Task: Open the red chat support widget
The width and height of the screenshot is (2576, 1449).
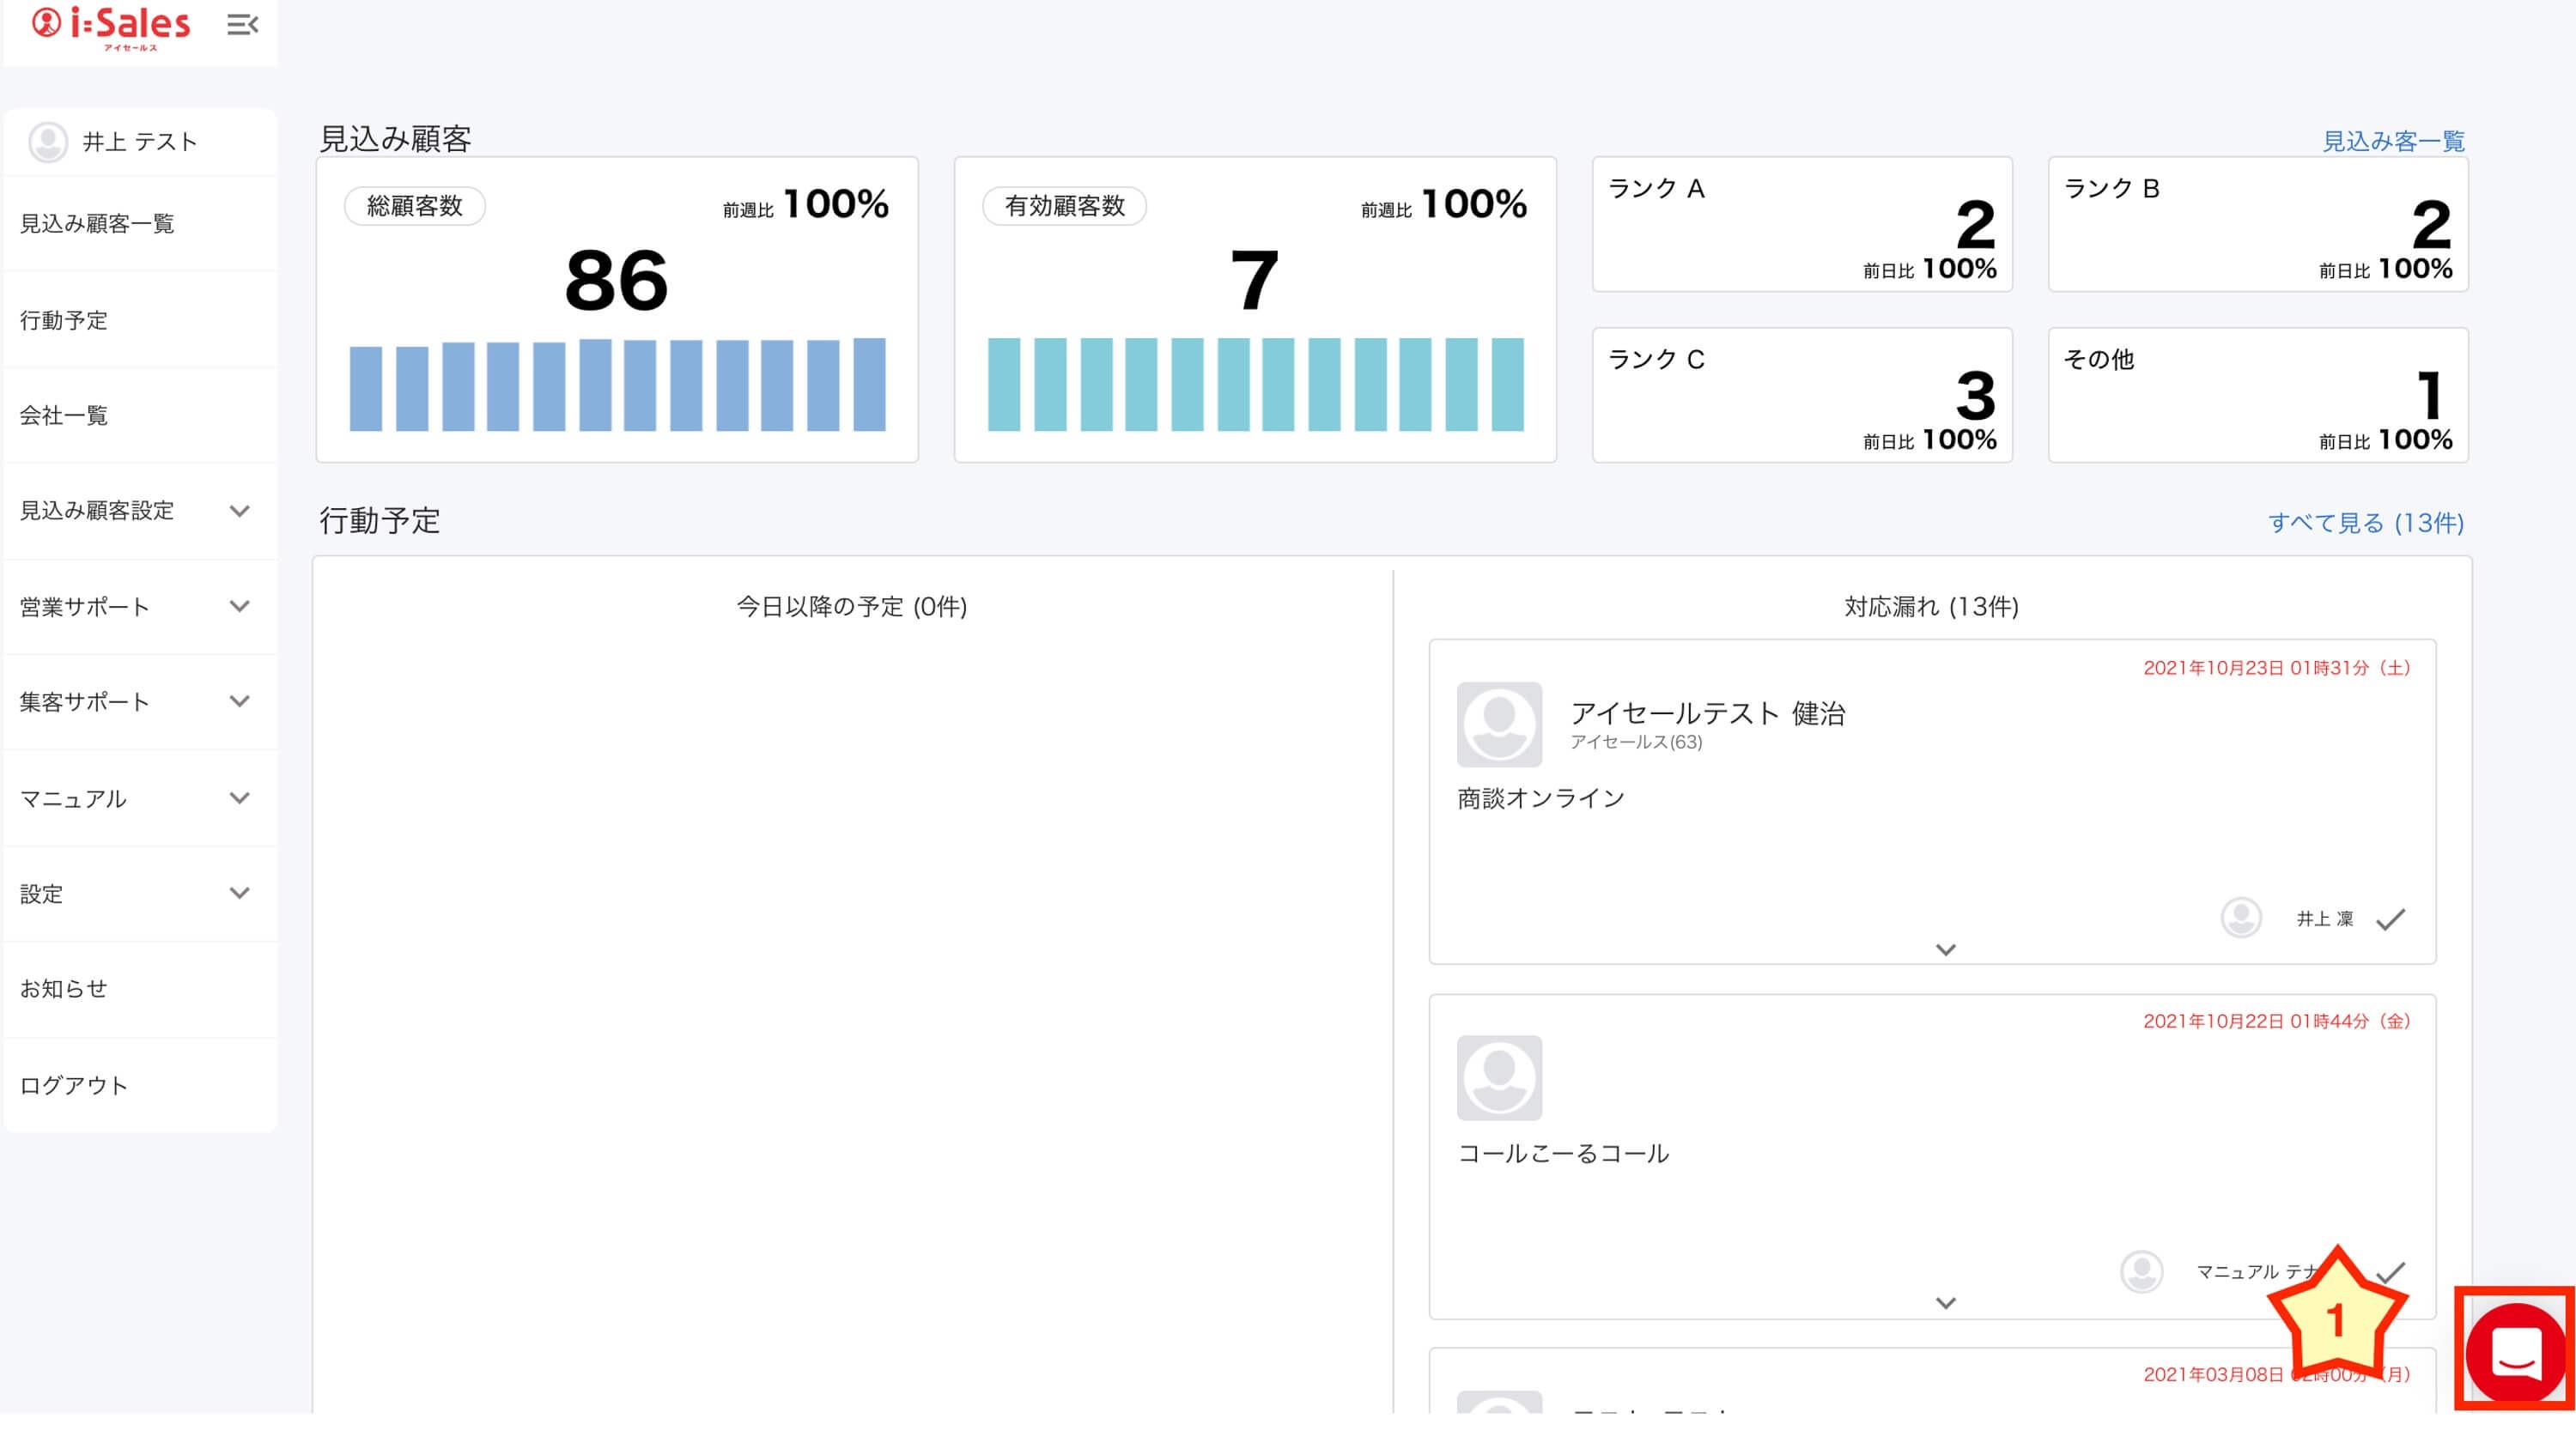Action: click(x=2514, y=1352)
